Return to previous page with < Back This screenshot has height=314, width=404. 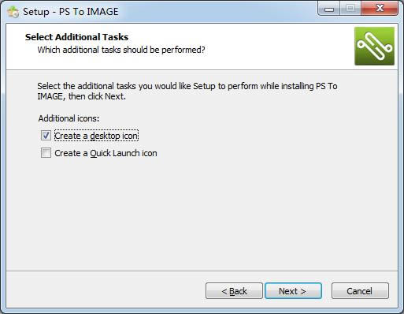pyautogui.click(x=234, y=291)
